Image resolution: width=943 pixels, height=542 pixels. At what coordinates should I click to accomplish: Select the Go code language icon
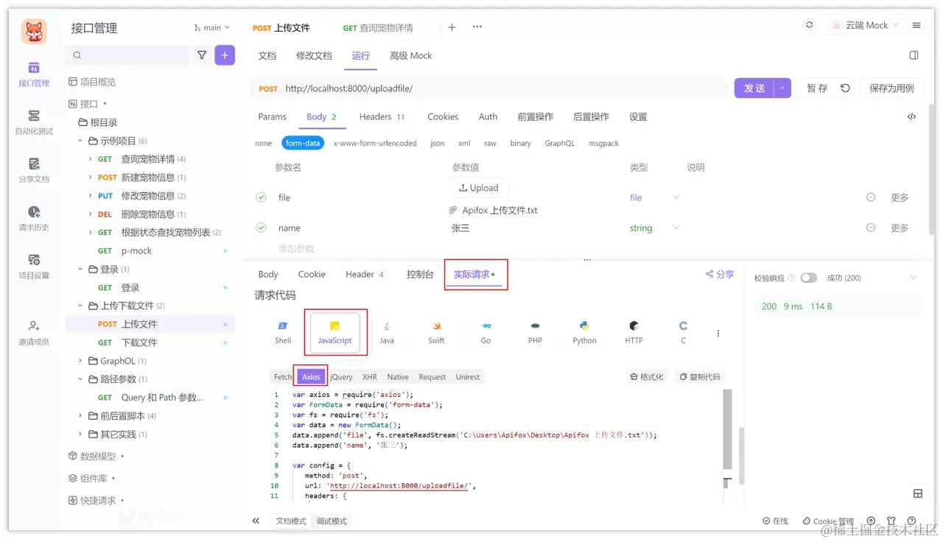point(485,331)
